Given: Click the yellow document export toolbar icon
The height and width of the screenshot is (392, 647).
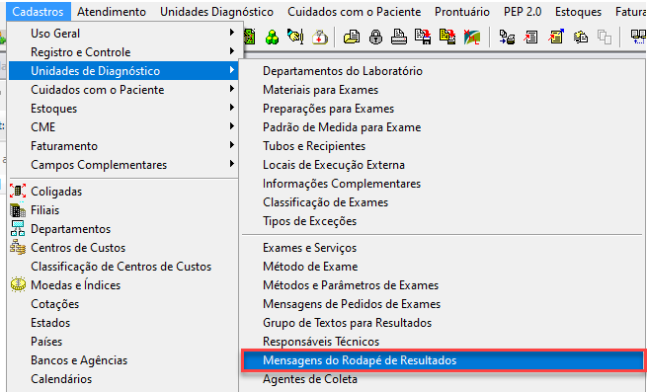Looking at the screenshot, I should coord(447,38).
